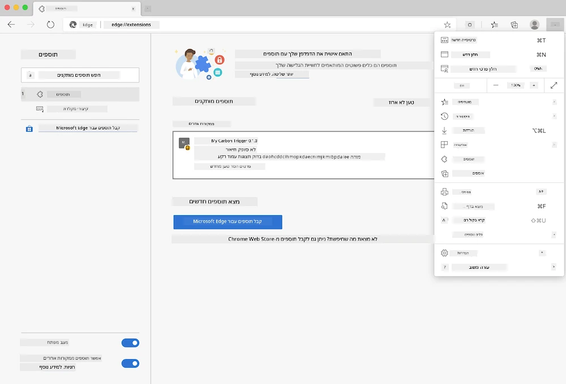Click the Find on page icon

coord(444,206)
